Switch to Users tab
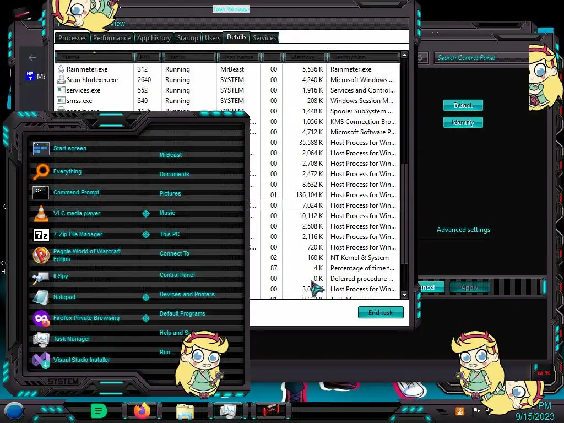 tap(212, 38)
